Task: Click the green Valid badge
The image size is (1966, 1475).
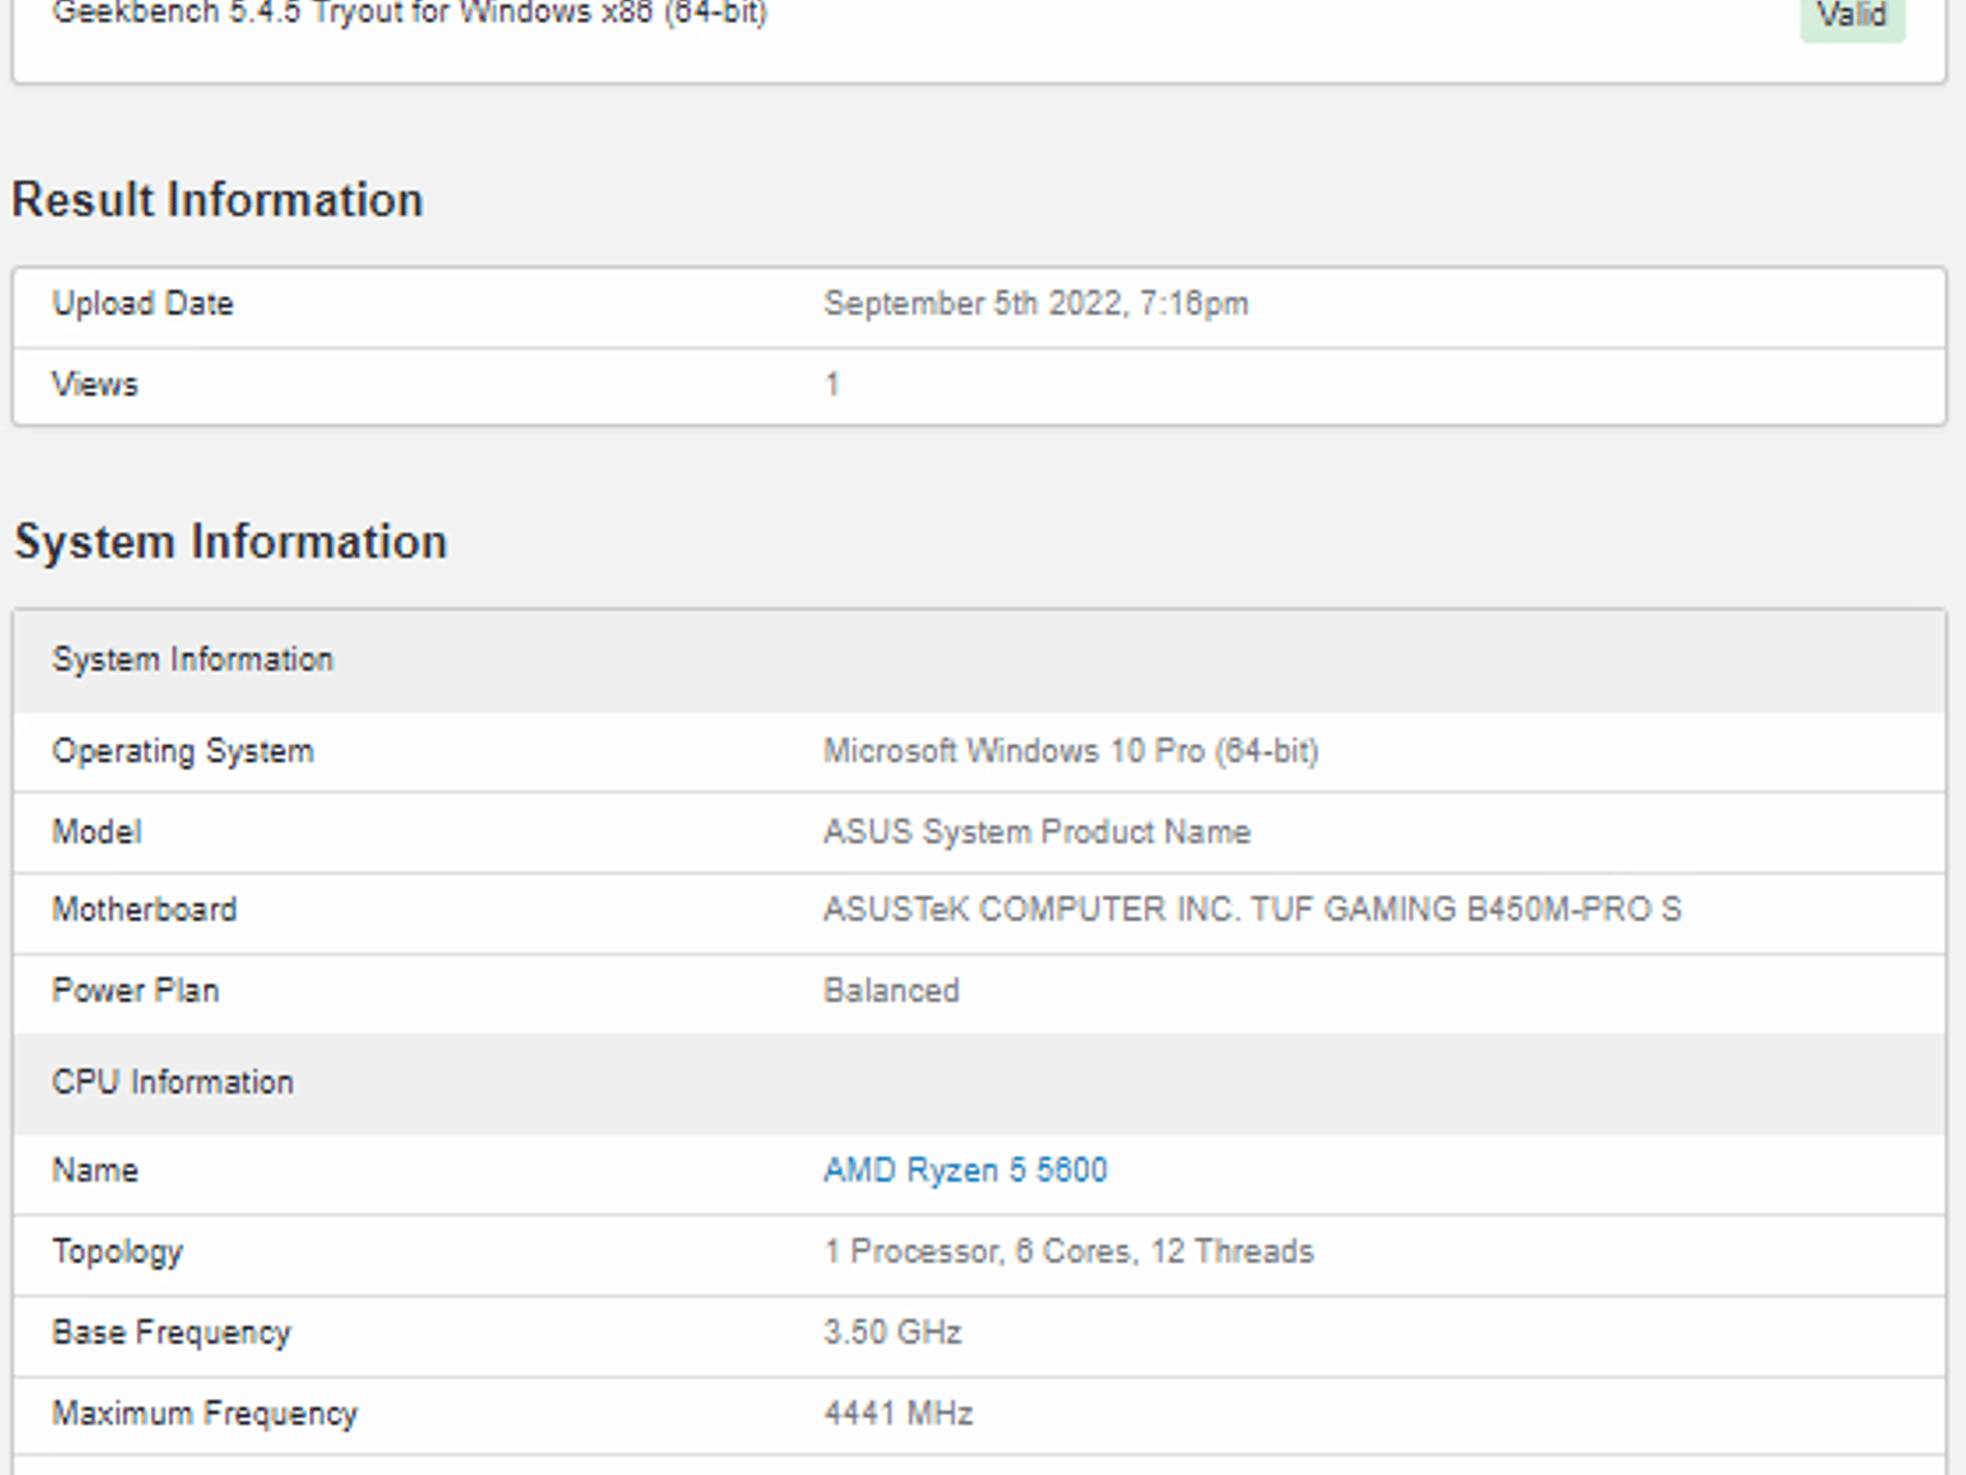Action: tap(1852, 17)
